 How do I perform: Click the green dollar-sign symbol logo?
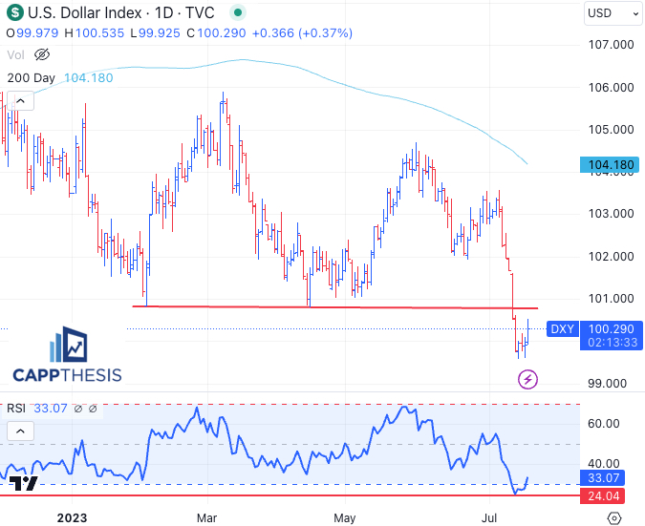click(x=13, y=13)
